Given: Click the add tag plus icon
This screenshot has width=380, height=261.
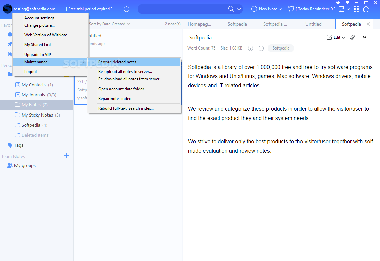Looking at the screenshot, I should [261, 48].
